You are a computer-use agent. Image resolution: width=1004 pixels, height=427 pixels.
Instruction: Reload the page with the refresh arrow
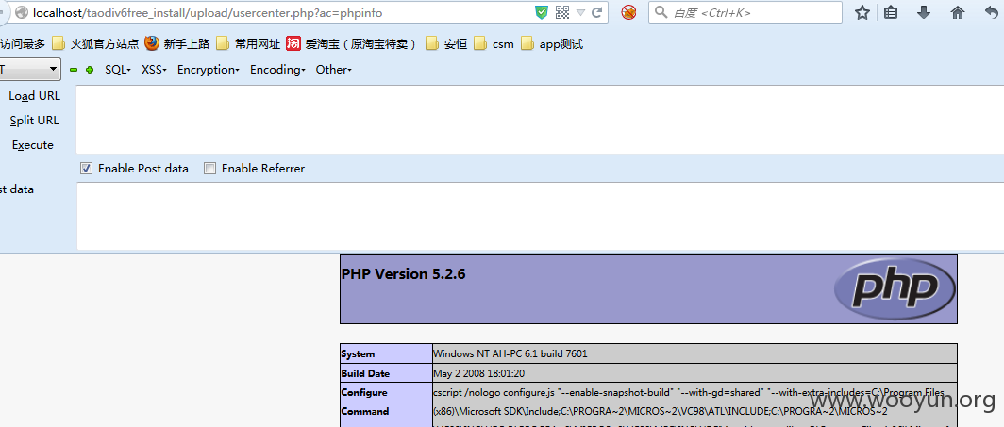click(x=596, y=12)
